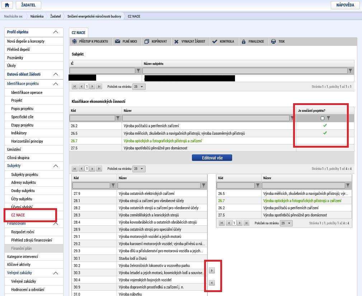Collapse the Financování section chevron
362x296 pixels.
pyautogui.click(x=56, y=224)
